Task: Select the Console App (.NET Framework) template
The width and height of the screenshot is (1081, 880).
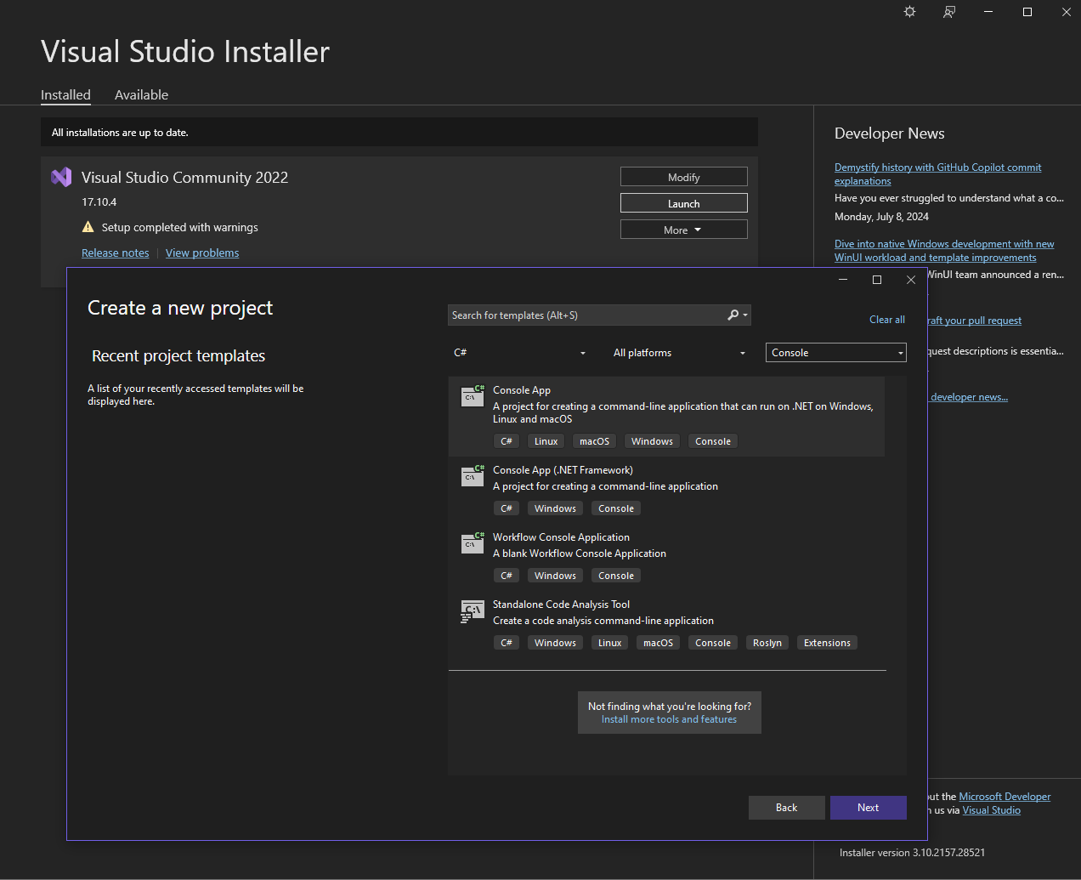Action: (666, 490)
